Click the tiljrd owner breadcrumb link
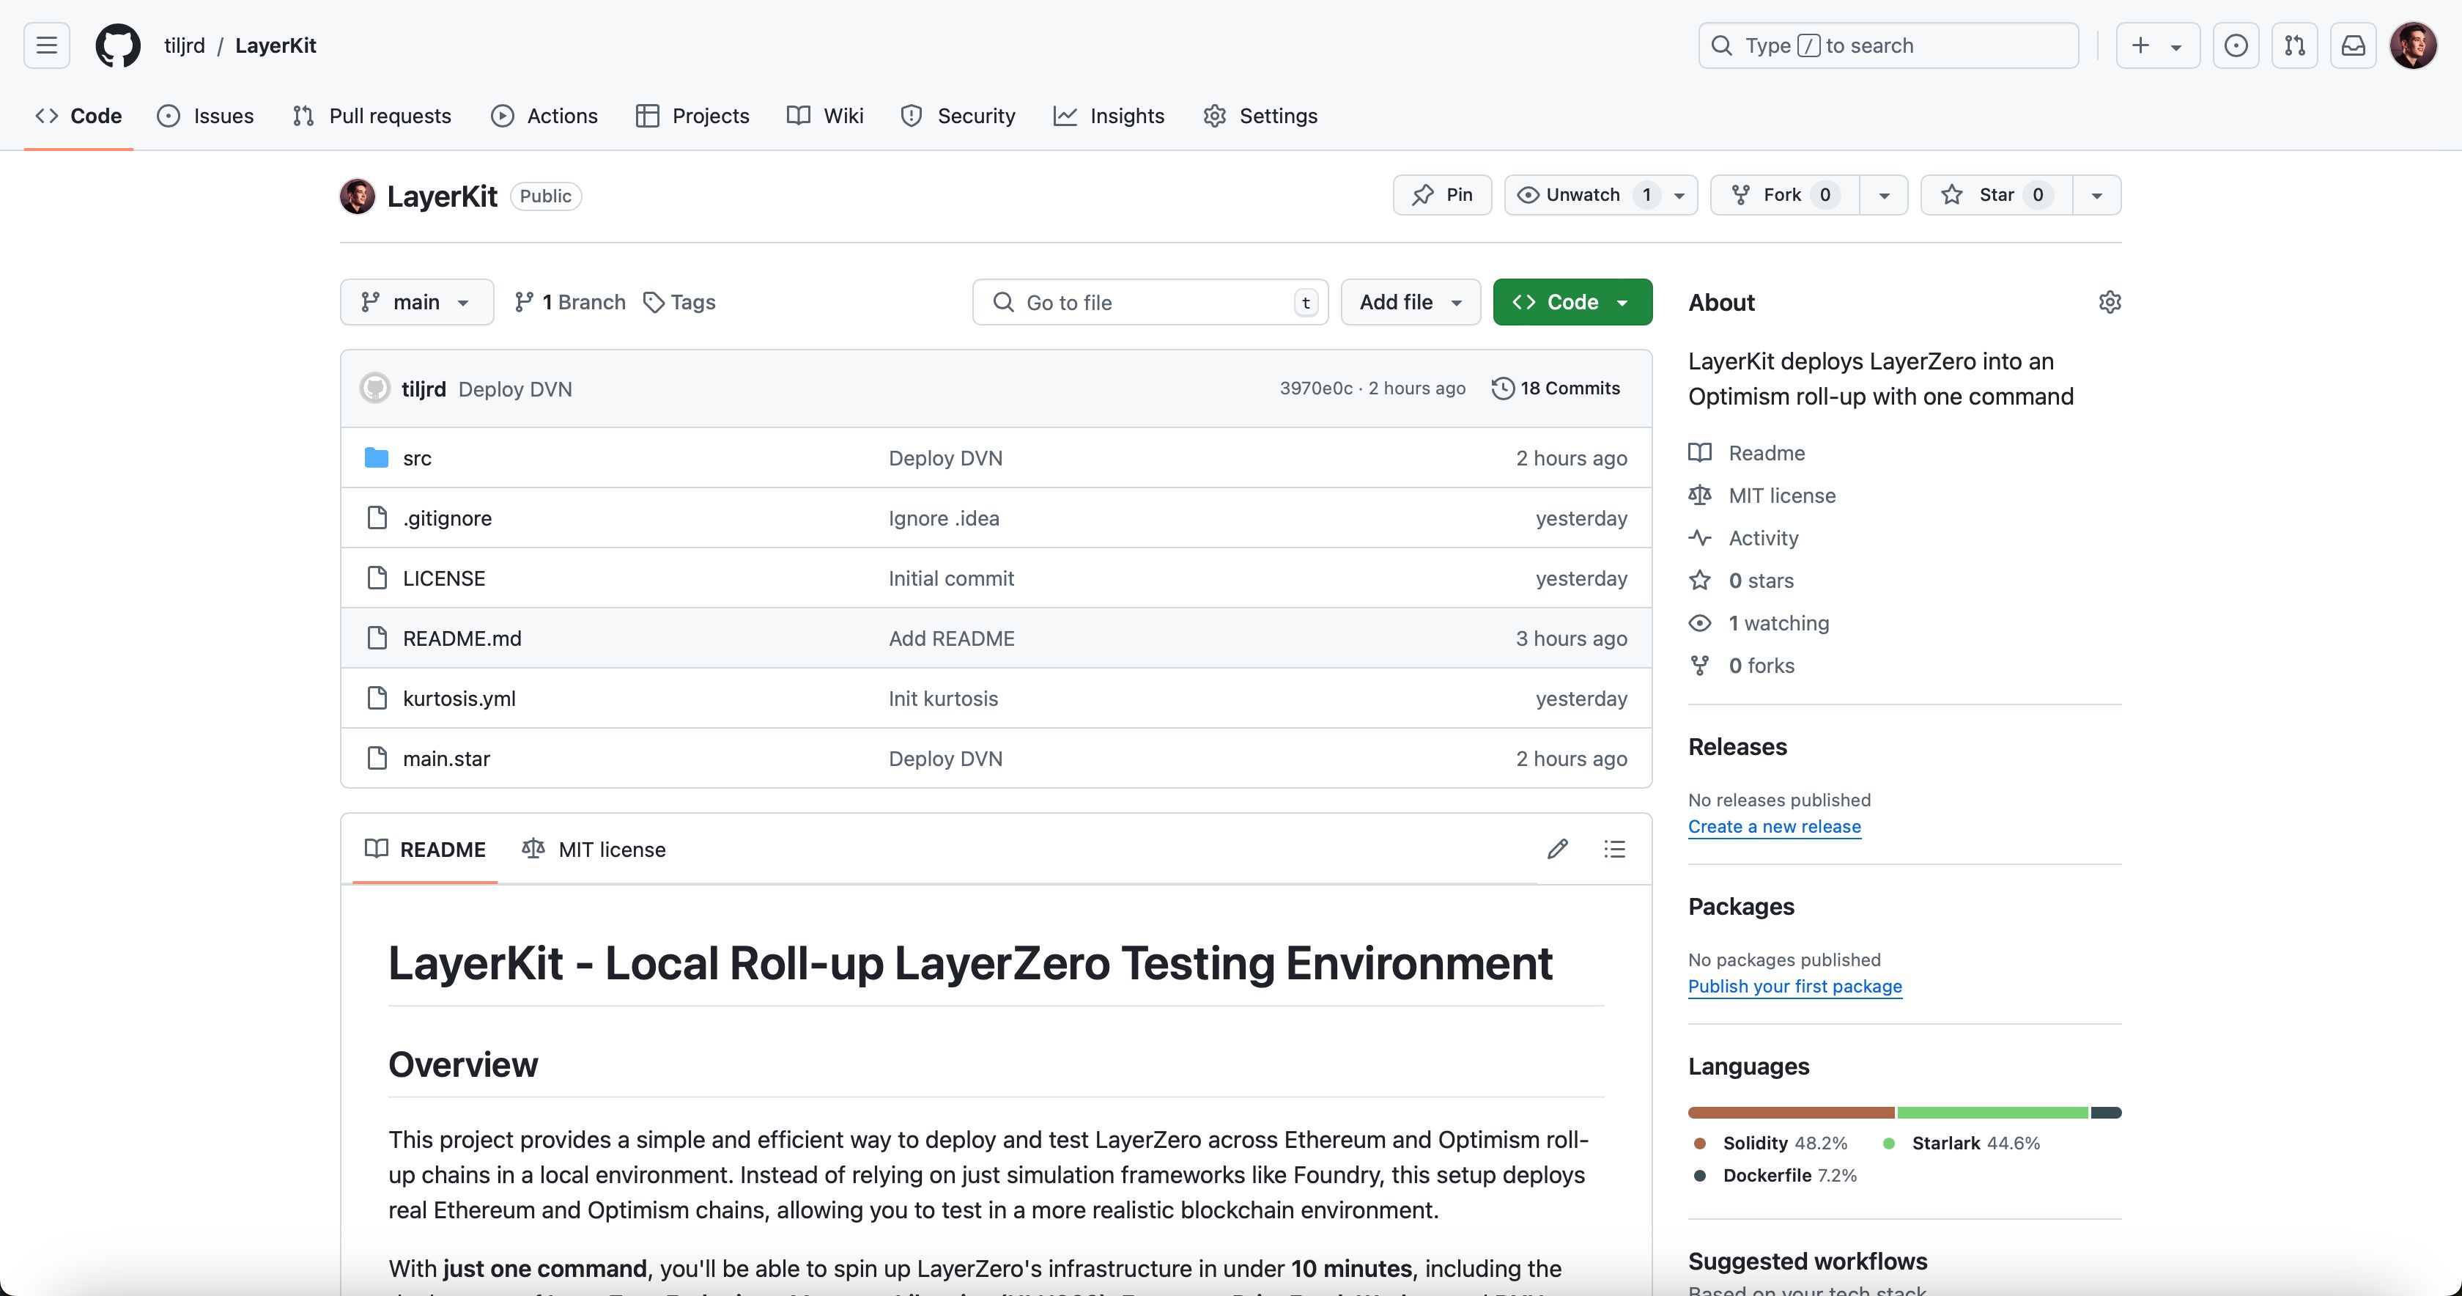 point(185,45)
